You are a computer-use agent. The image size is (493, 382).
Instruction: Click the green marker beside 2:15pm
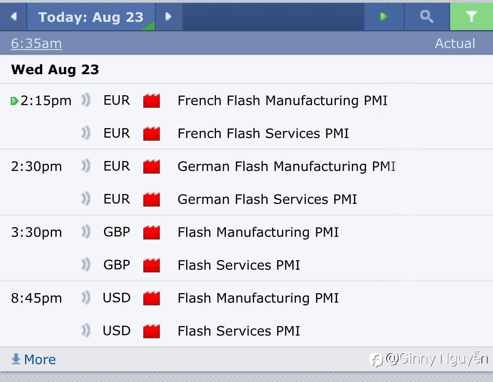coord(14,101)
